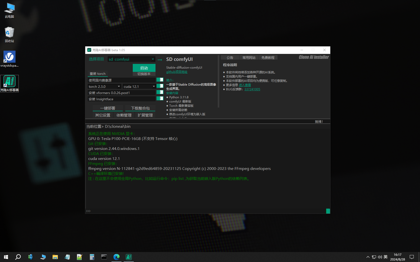Click the GPU 0: Tesla P100 line

click(133, 139)
